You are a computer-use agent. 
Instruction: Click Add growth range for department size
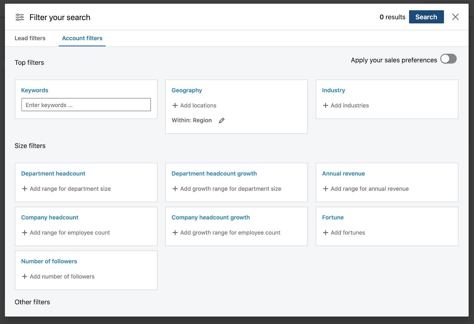click(230, 189)
